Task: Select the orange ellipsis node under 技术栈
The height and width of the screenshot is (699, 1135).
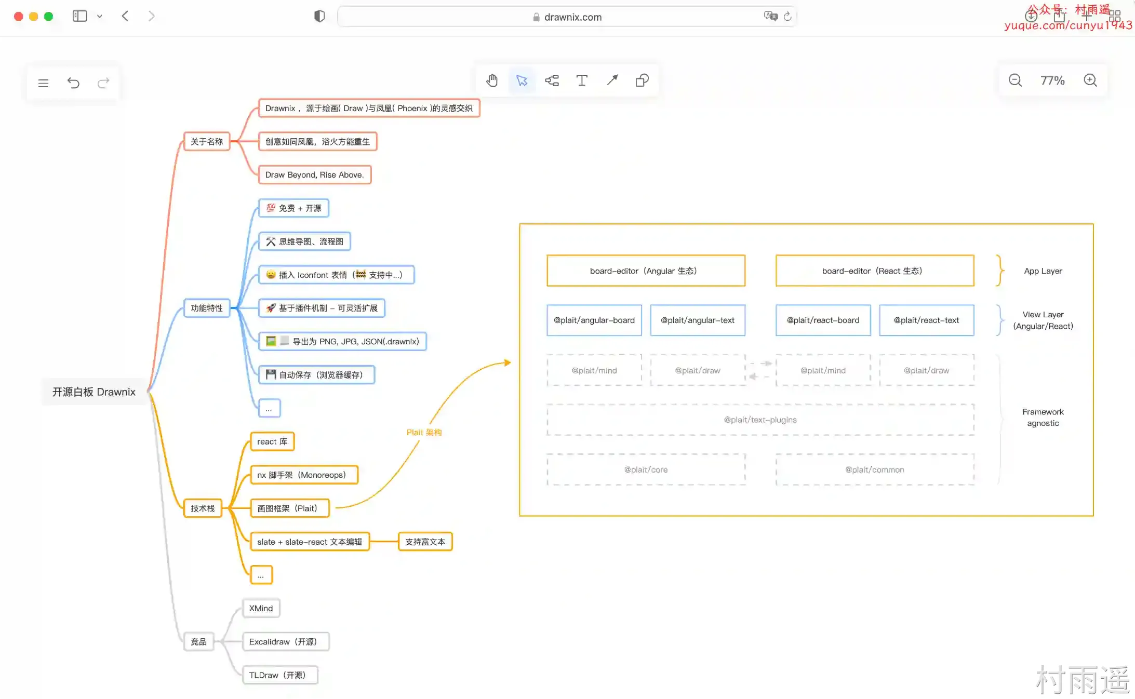Action: pos(261,575)
